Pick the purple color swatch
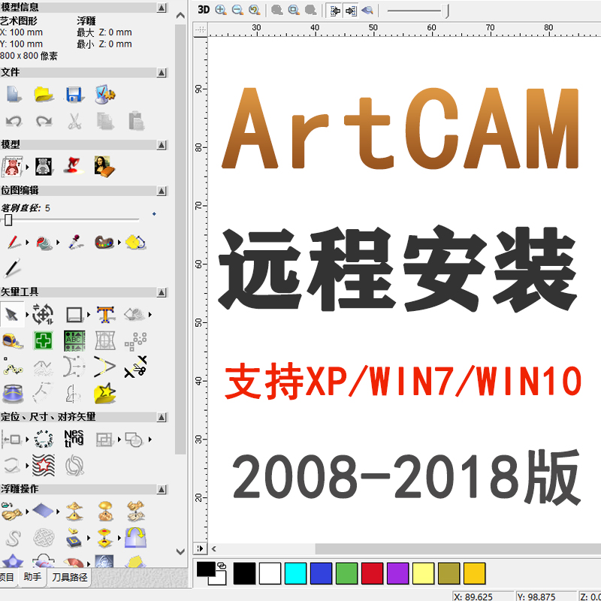The width and height of the screenshot is (601, 601). tap(398, 573)
